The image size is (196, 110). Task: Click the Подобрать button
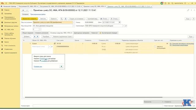(x=46, y=37)
